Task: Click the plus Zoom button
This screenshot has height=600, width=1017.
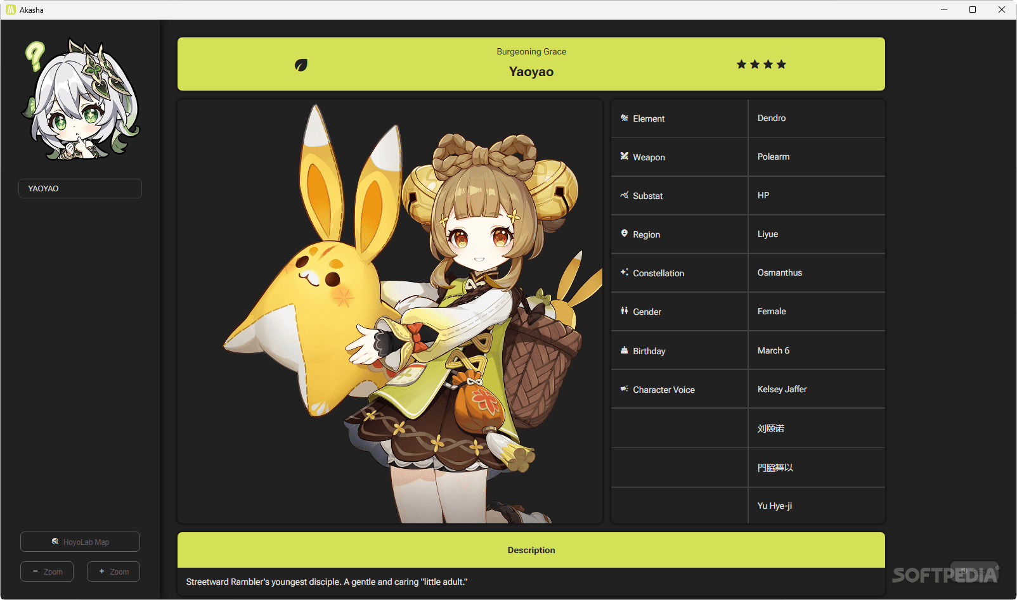Action: coord(113,571)
